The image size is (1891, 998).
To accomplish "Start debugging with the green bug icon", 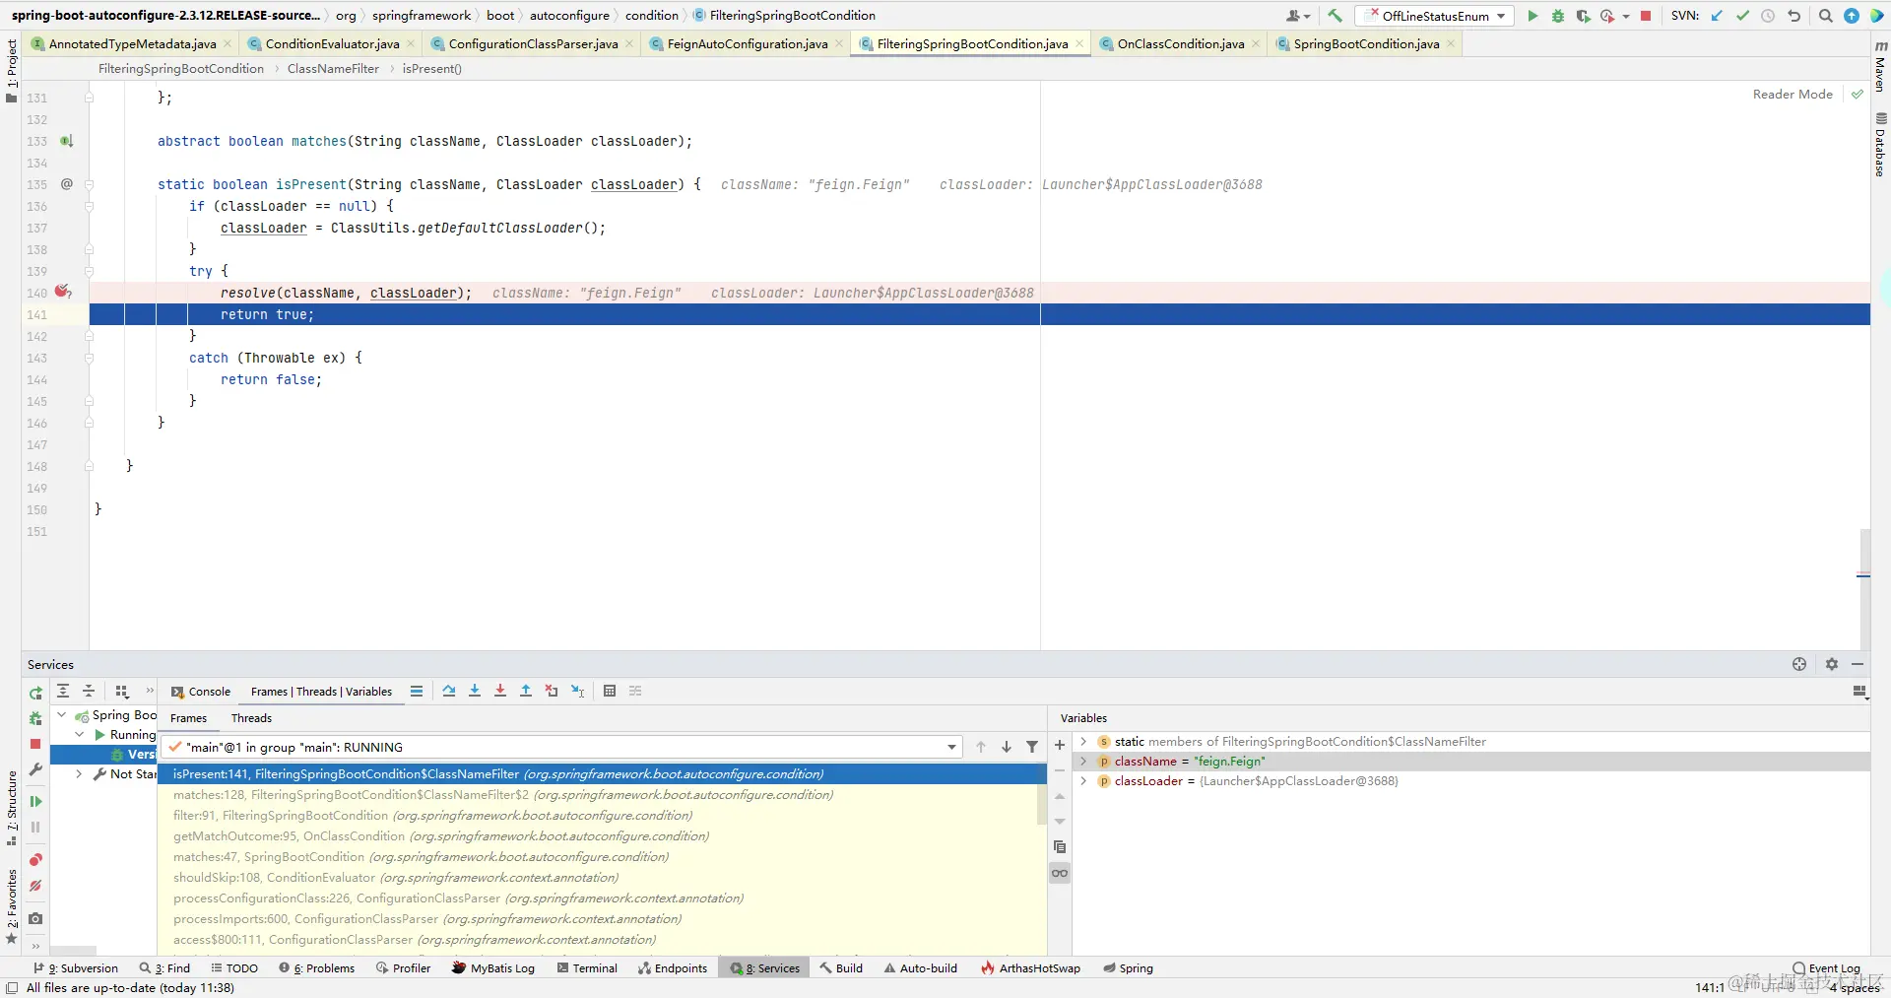I will [1558, 16].
